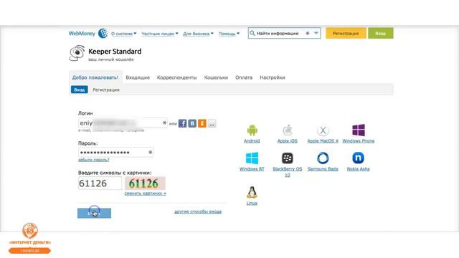This screenshot has width=459, height=258.
Task: Select the Добро пожаловать tab
Action: 95,77
